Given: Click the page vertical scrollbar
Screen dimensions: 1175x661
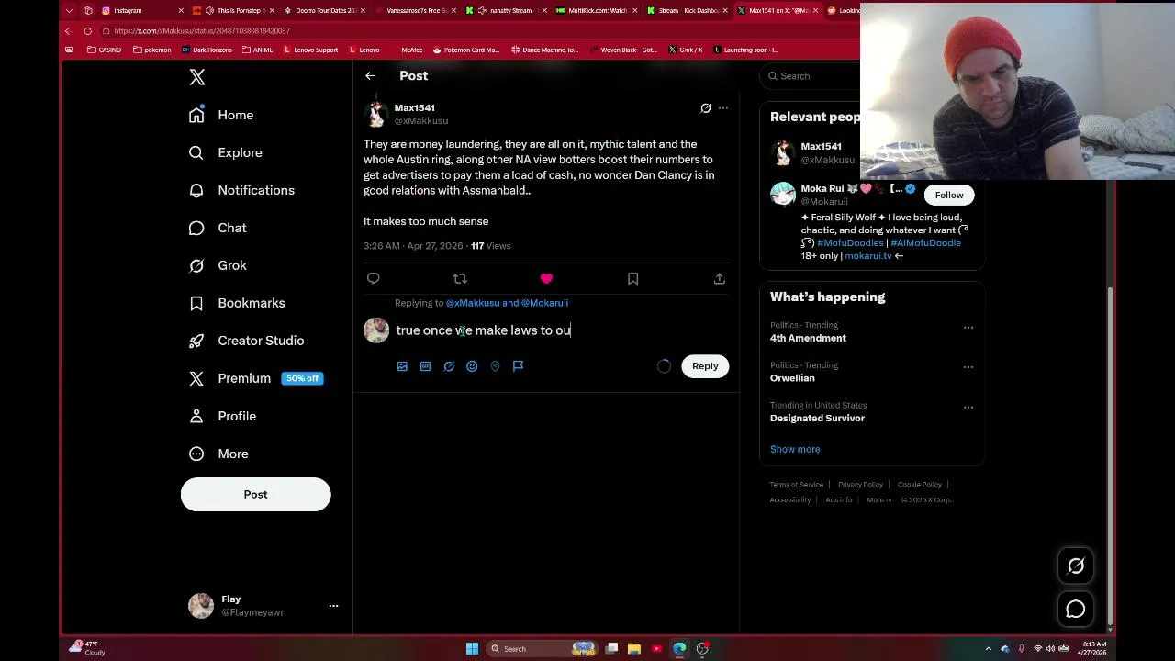Looking at the screenshot, I should click(x=1109, y=456).
